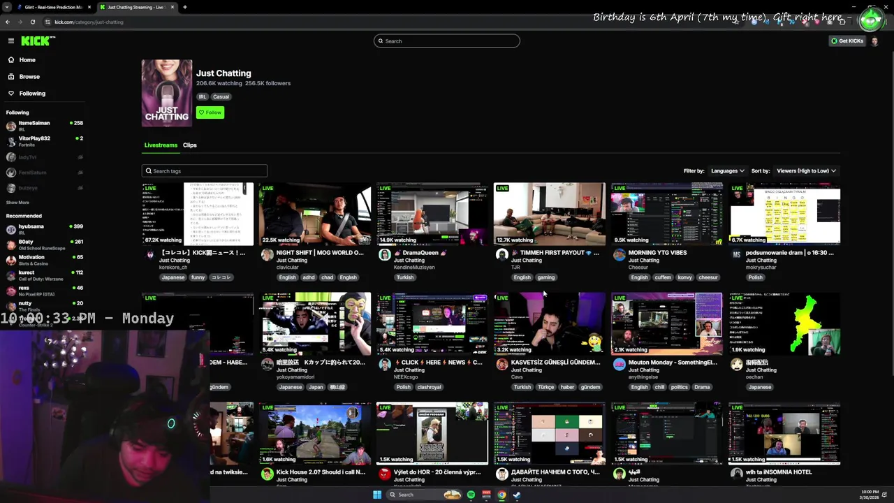Open VitorPlay832 channel in Following list
Image resolution: width=894 pixels, height=503 pixels.
[45, 141]
